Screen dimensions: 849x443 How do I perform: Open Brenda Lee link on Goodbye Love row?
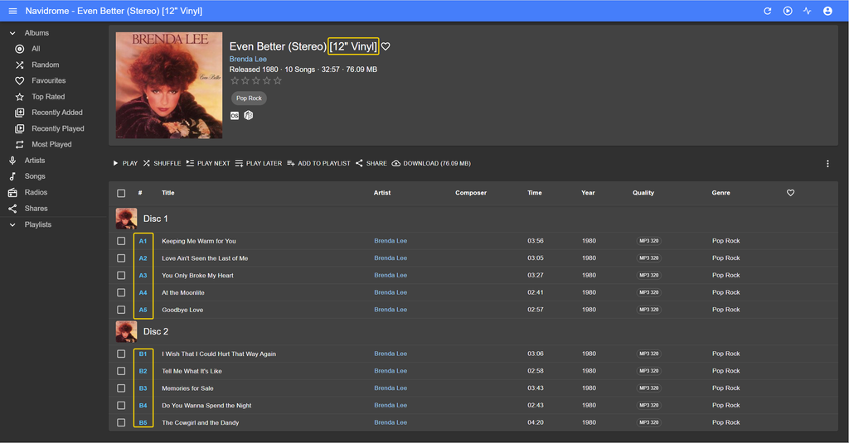coord(391,310)
